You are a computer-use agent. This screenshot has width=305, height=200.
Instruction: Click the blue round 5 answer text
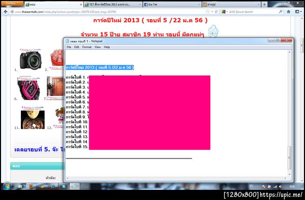(40, 149)
